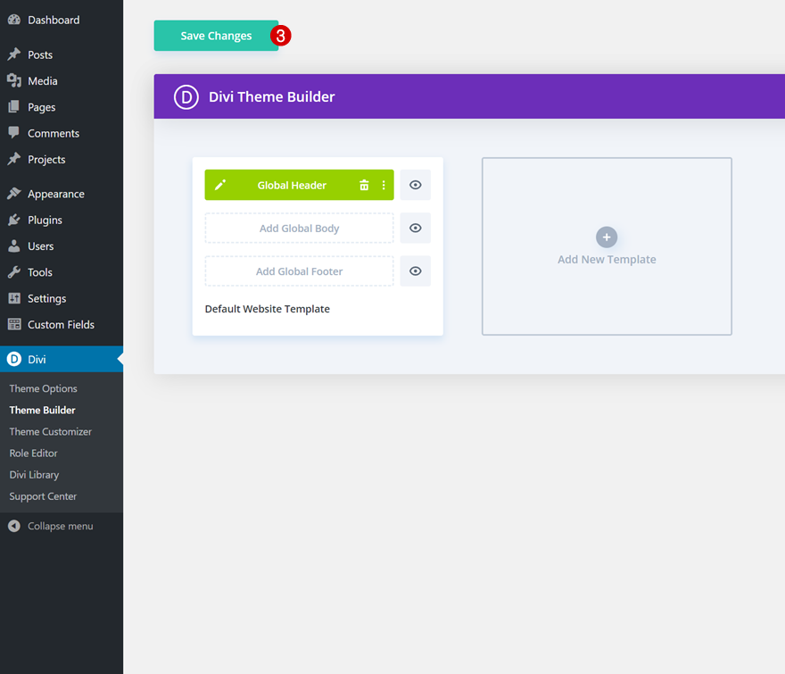The height and width of the screenshot is (674, 785).
Task: Click Add Global Body area
Action: click(300, 228)
